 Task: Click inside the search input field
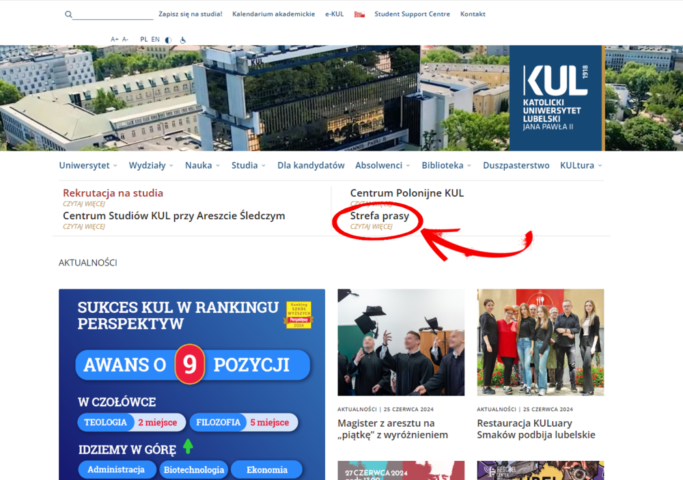tap(113, 14)
